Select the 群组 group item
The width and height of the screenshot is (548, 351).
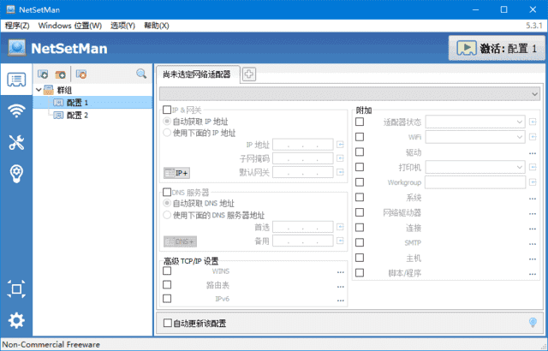(64, 90)
